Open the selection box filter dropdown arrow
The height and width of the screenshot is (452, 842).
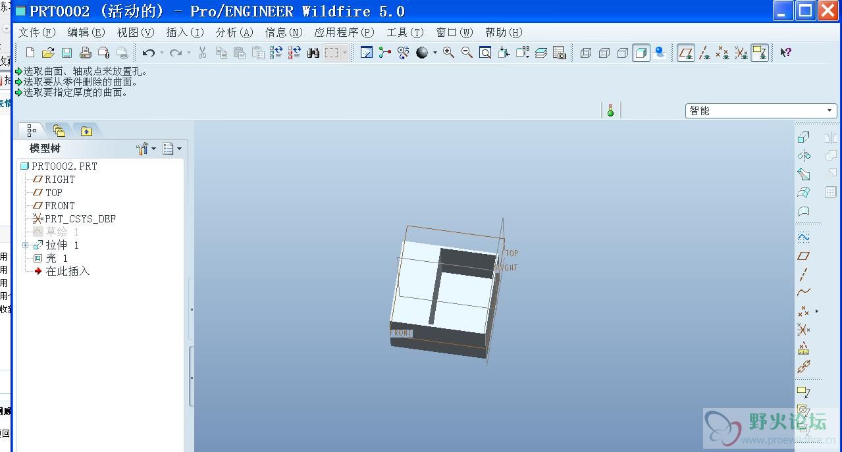pos(344,53)
